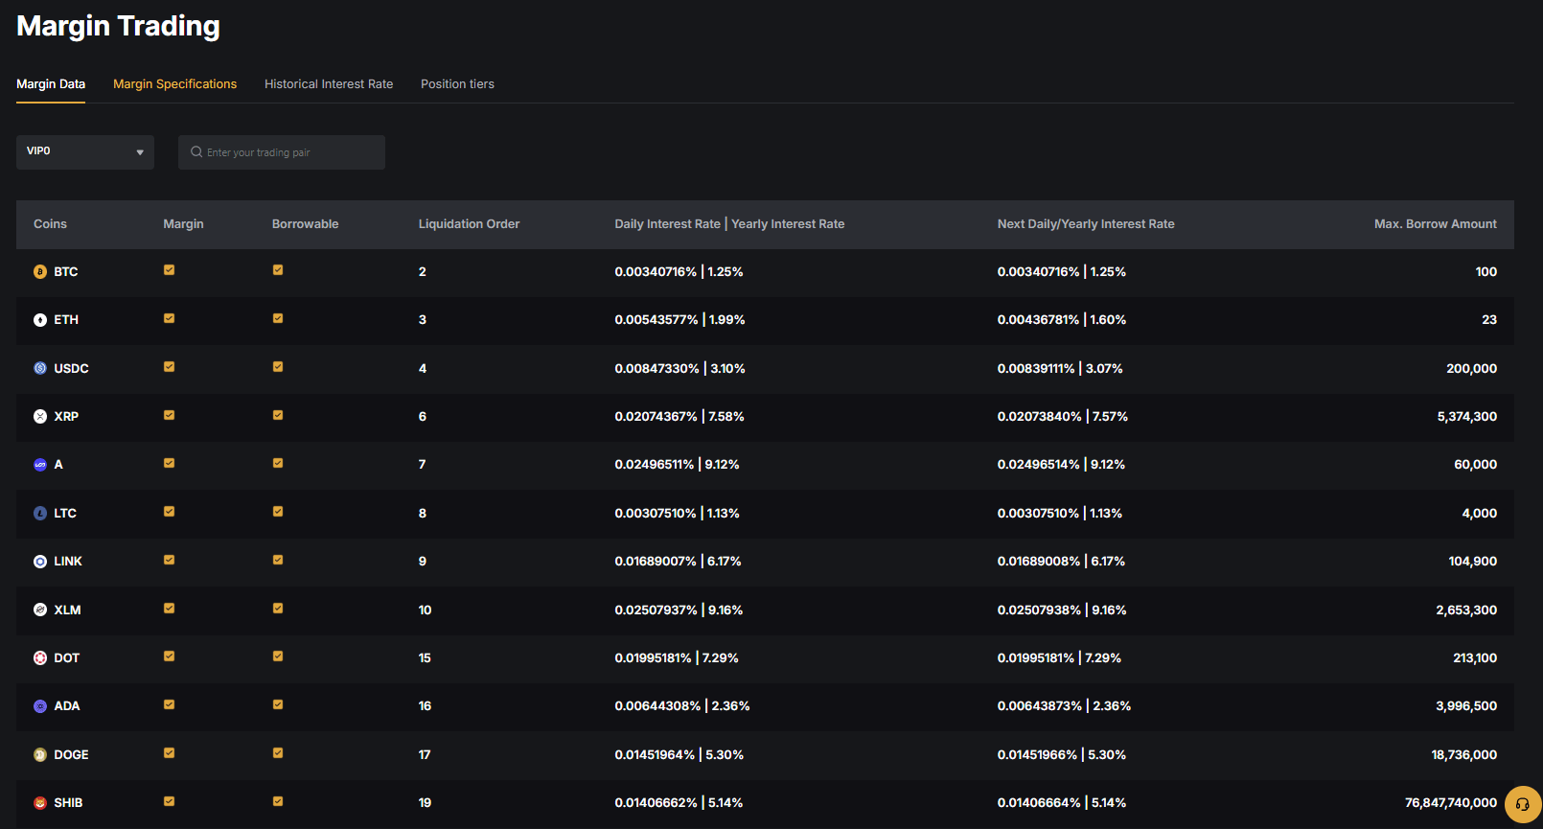The image size is (1543, 829).
Task: Open Historical Interest Rate tab
Action: 329,84
